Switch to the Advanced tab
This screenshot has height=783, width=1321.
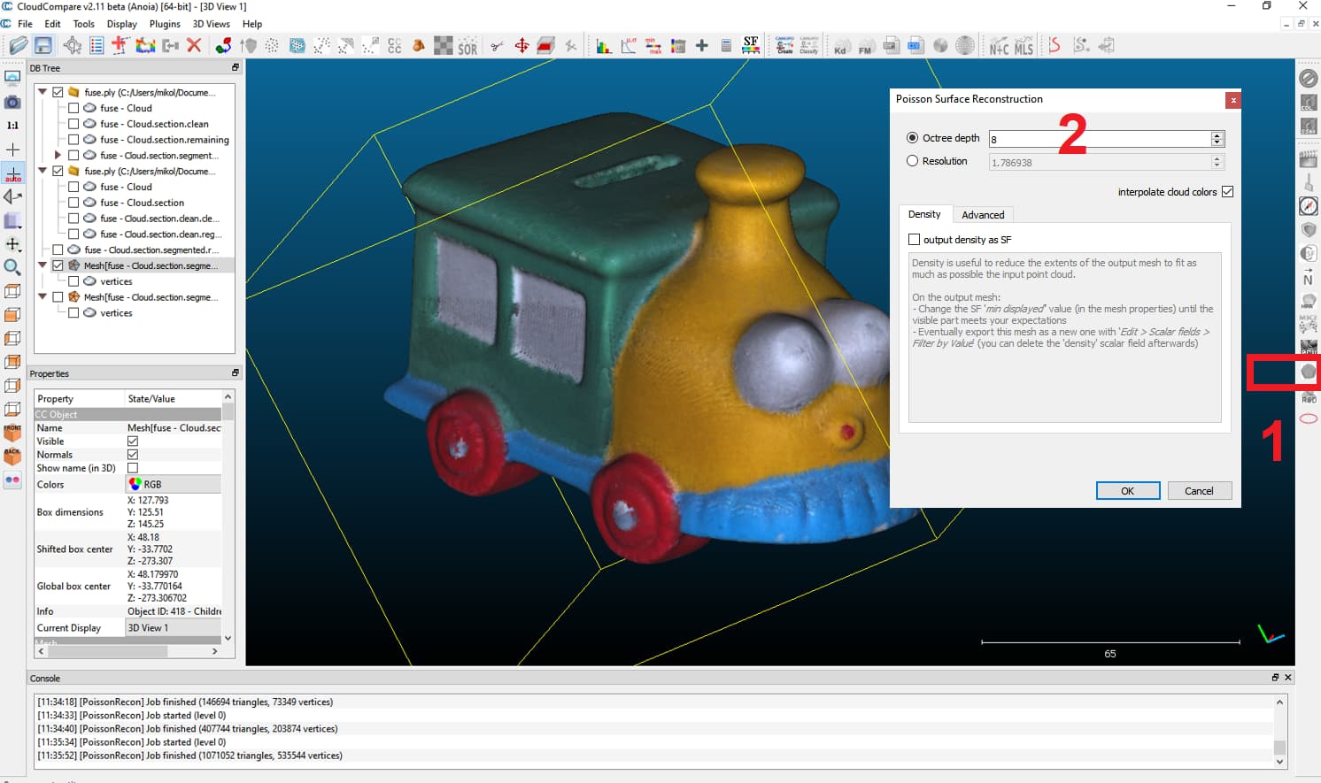[983, 215]
